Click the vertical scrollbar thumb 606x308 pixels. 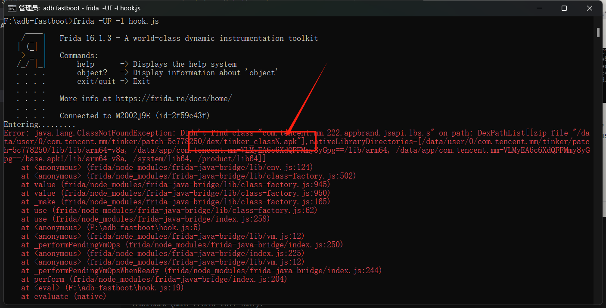598,33
